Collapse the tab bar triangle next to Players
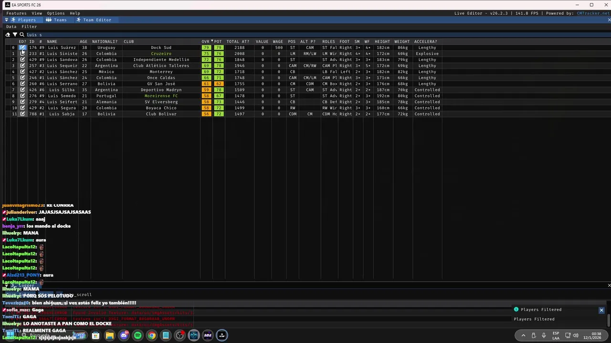 (6, 20)
